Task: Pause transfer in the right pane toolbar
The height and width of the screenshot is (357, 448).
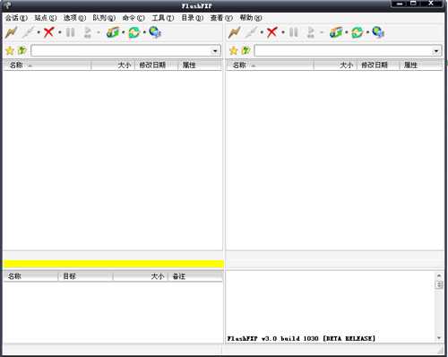Action: pos(294,32)
